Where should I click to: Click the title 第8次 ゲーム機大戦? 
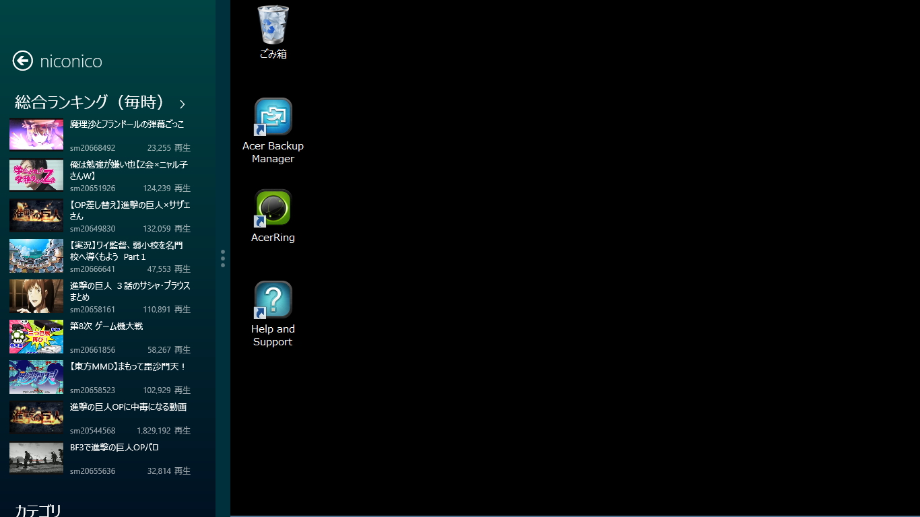(x=106, y=326)
